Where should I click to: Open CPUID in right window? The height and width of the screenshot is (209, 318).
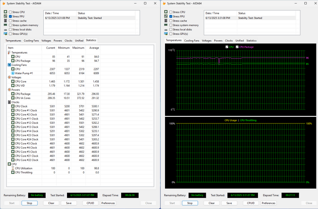tap(251, 203)
